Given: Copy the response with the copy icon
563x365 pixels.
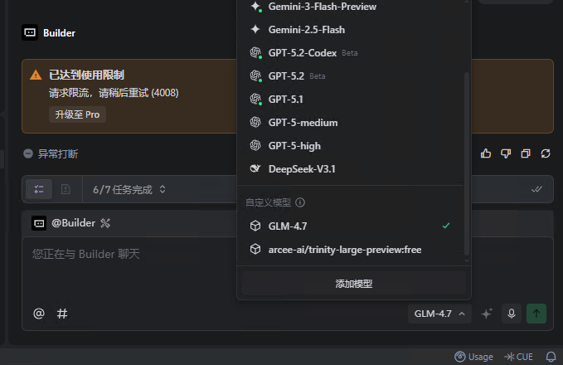Looking at the screenshot, I should tap(526, 153).
